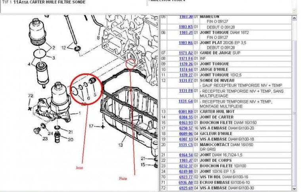Open part link 1103 K6 for joint plat
Screen dimensions: 301x192
(x=186, y=42)
